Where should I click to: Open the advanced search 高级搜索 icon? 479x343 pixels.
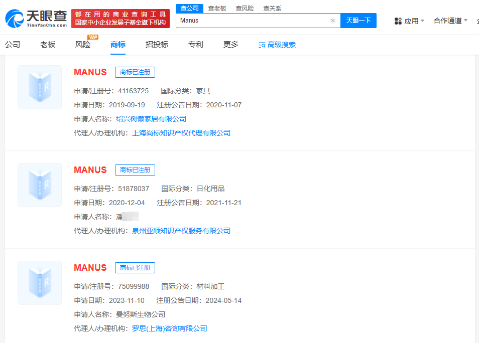point(262,45)
